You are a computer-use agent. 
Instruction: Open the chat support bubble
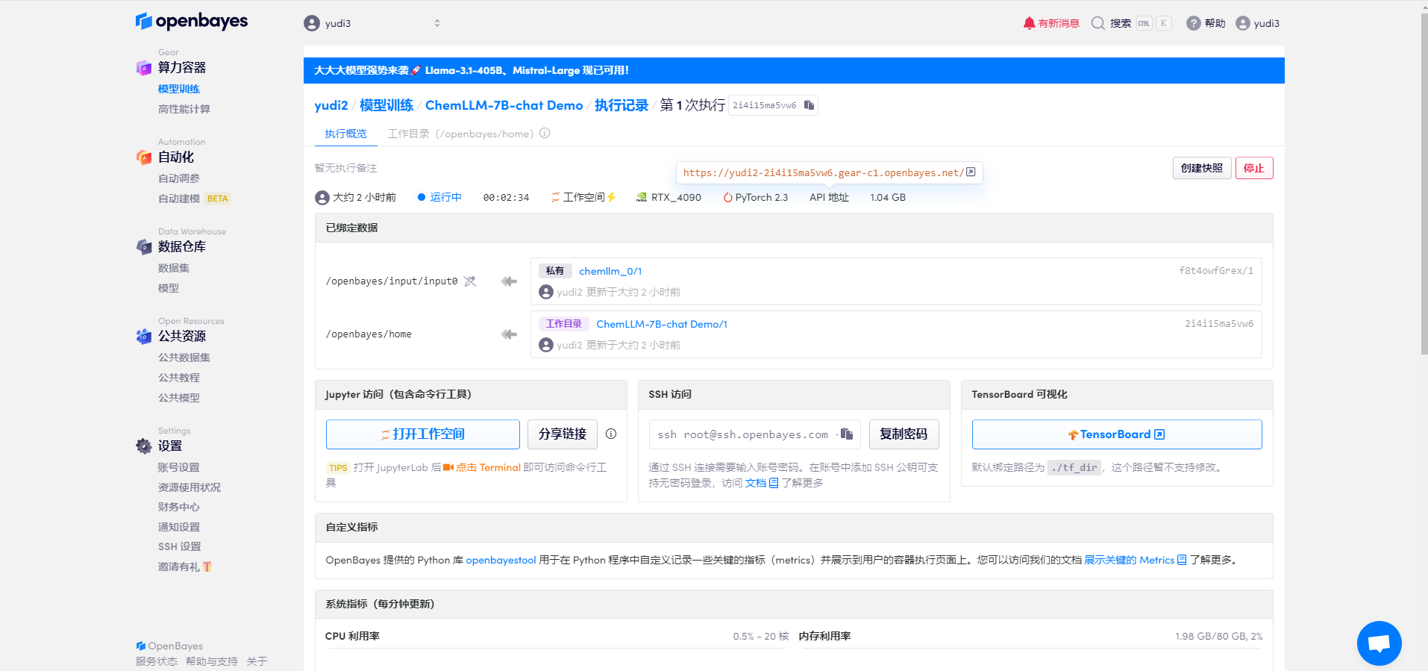pyautogui.click(x=1378, y=643)
